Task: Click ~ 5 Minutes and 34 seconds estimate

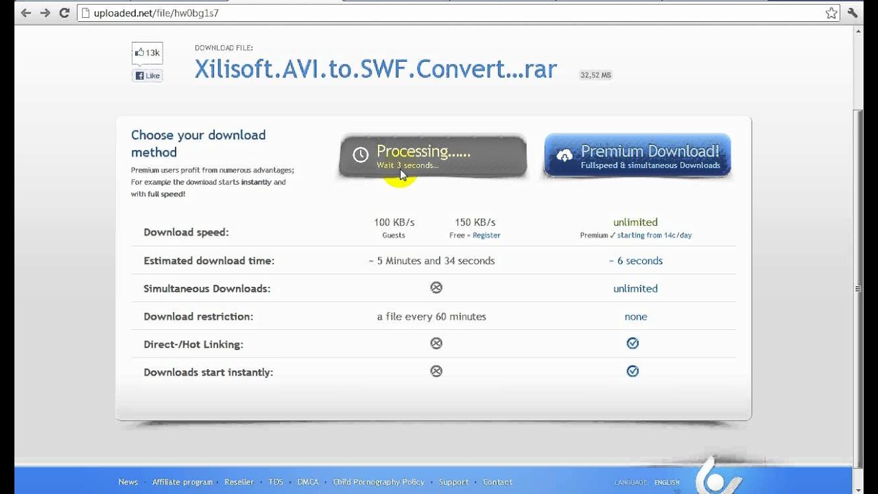Action: (x=431, y=261)
